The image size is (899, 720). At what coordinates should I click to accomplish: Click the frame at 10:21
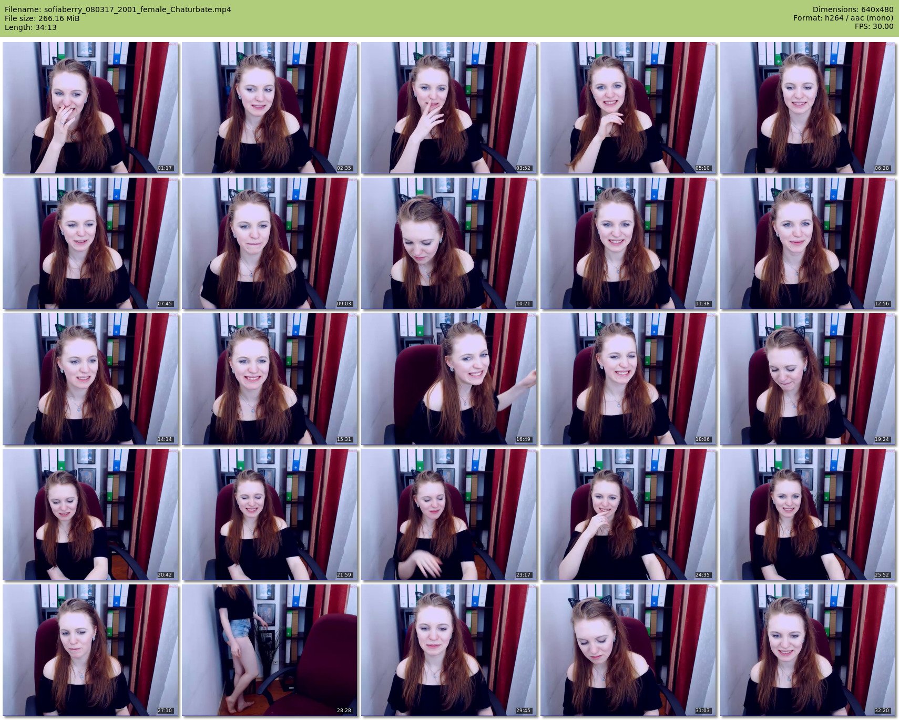coord(449,243)
